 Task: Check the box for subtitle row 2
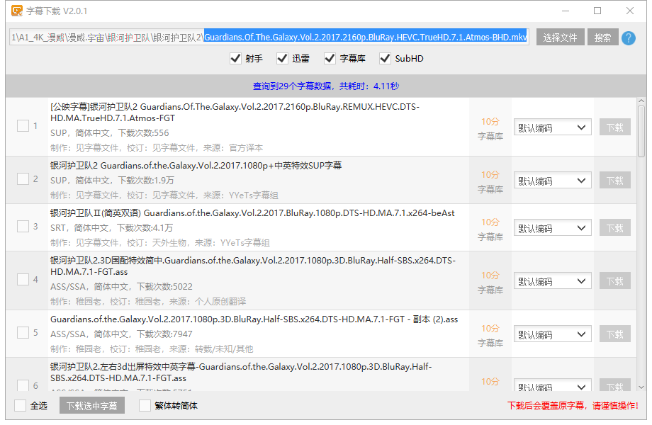pos(23,179)
